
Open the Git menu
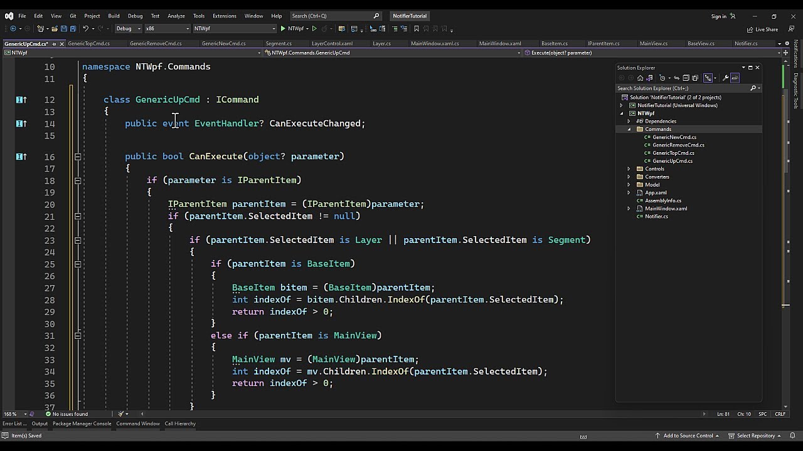pos(73,16)
